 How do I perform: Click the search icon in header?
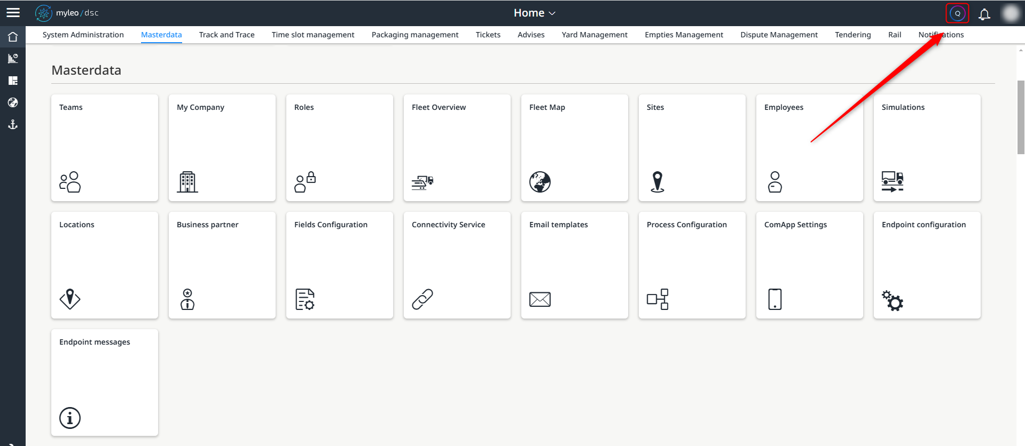pos(957,13)
